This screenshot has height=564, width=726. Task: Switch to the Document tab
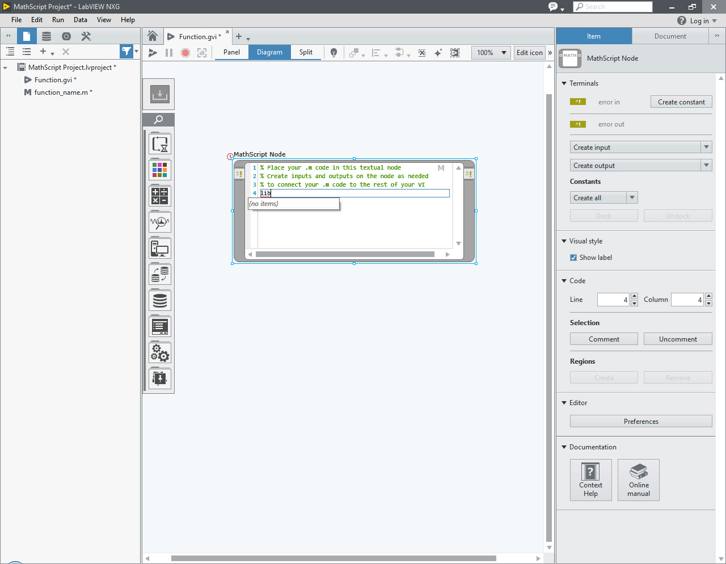pos(670,36)
